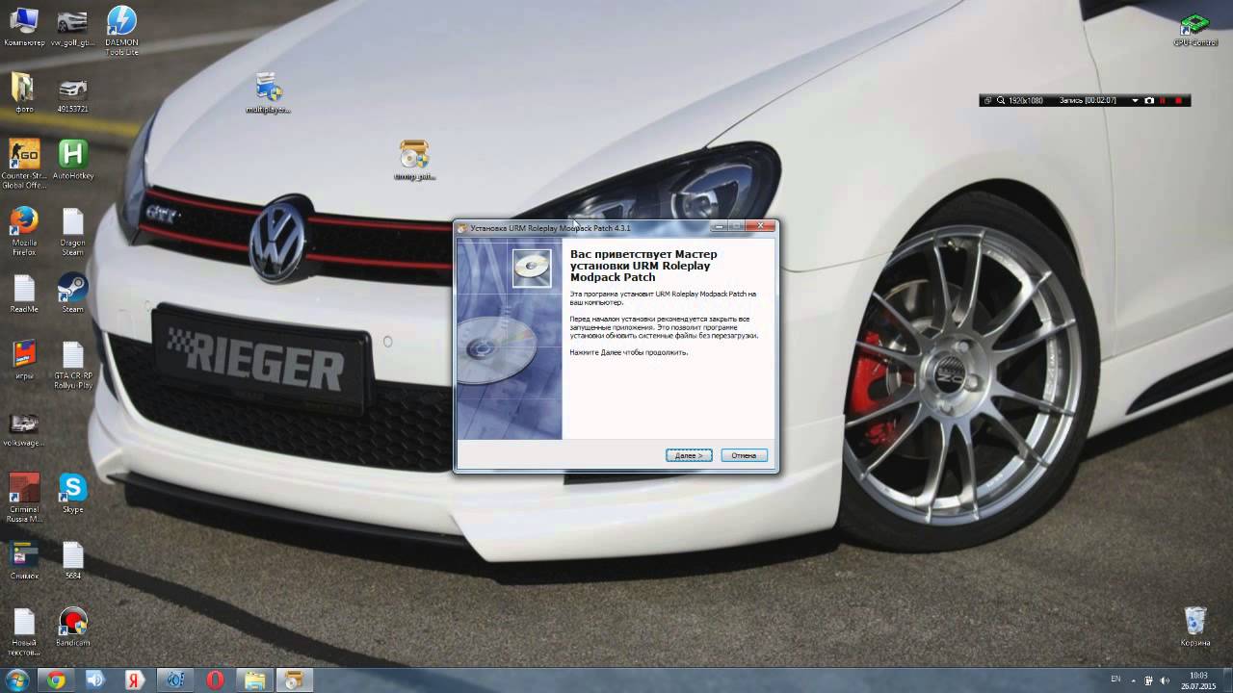Image resolution: width=1233 pixels, height=693 pixels.
Task: Click the Show desktop button
Action: tap(1227, 680)
